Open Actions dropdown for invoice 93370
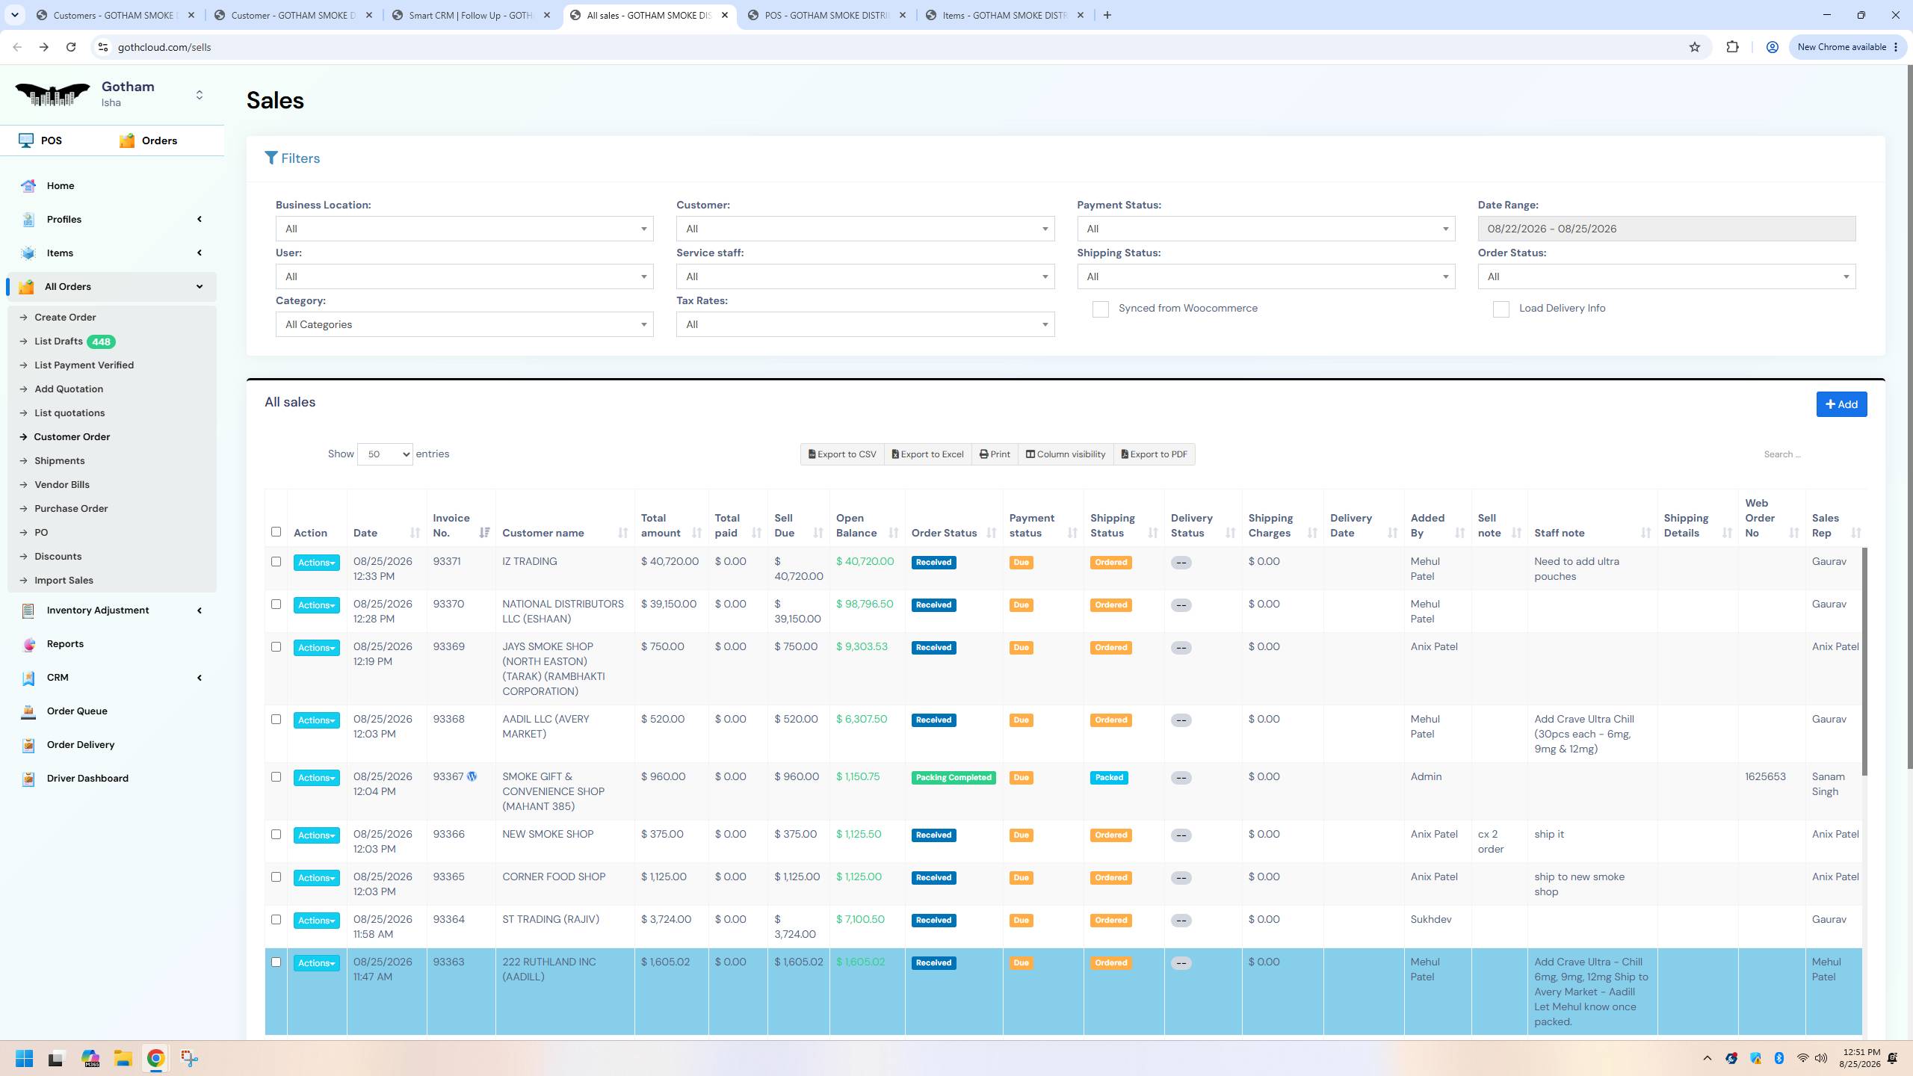The width and height of the screenshot is (1913, 1076). (317, 605)
